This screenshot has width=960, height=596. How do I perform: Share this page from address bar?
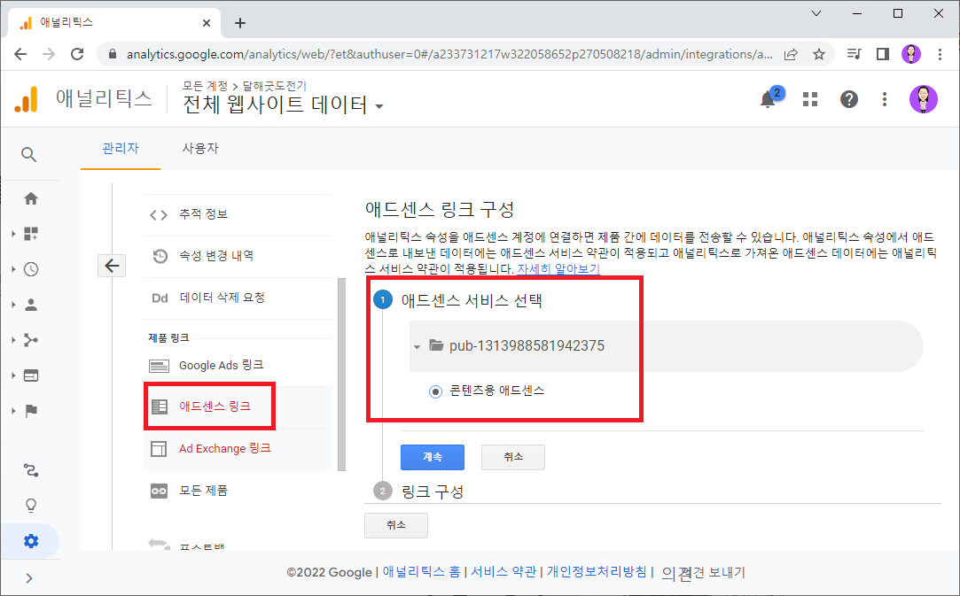point(791,54)
